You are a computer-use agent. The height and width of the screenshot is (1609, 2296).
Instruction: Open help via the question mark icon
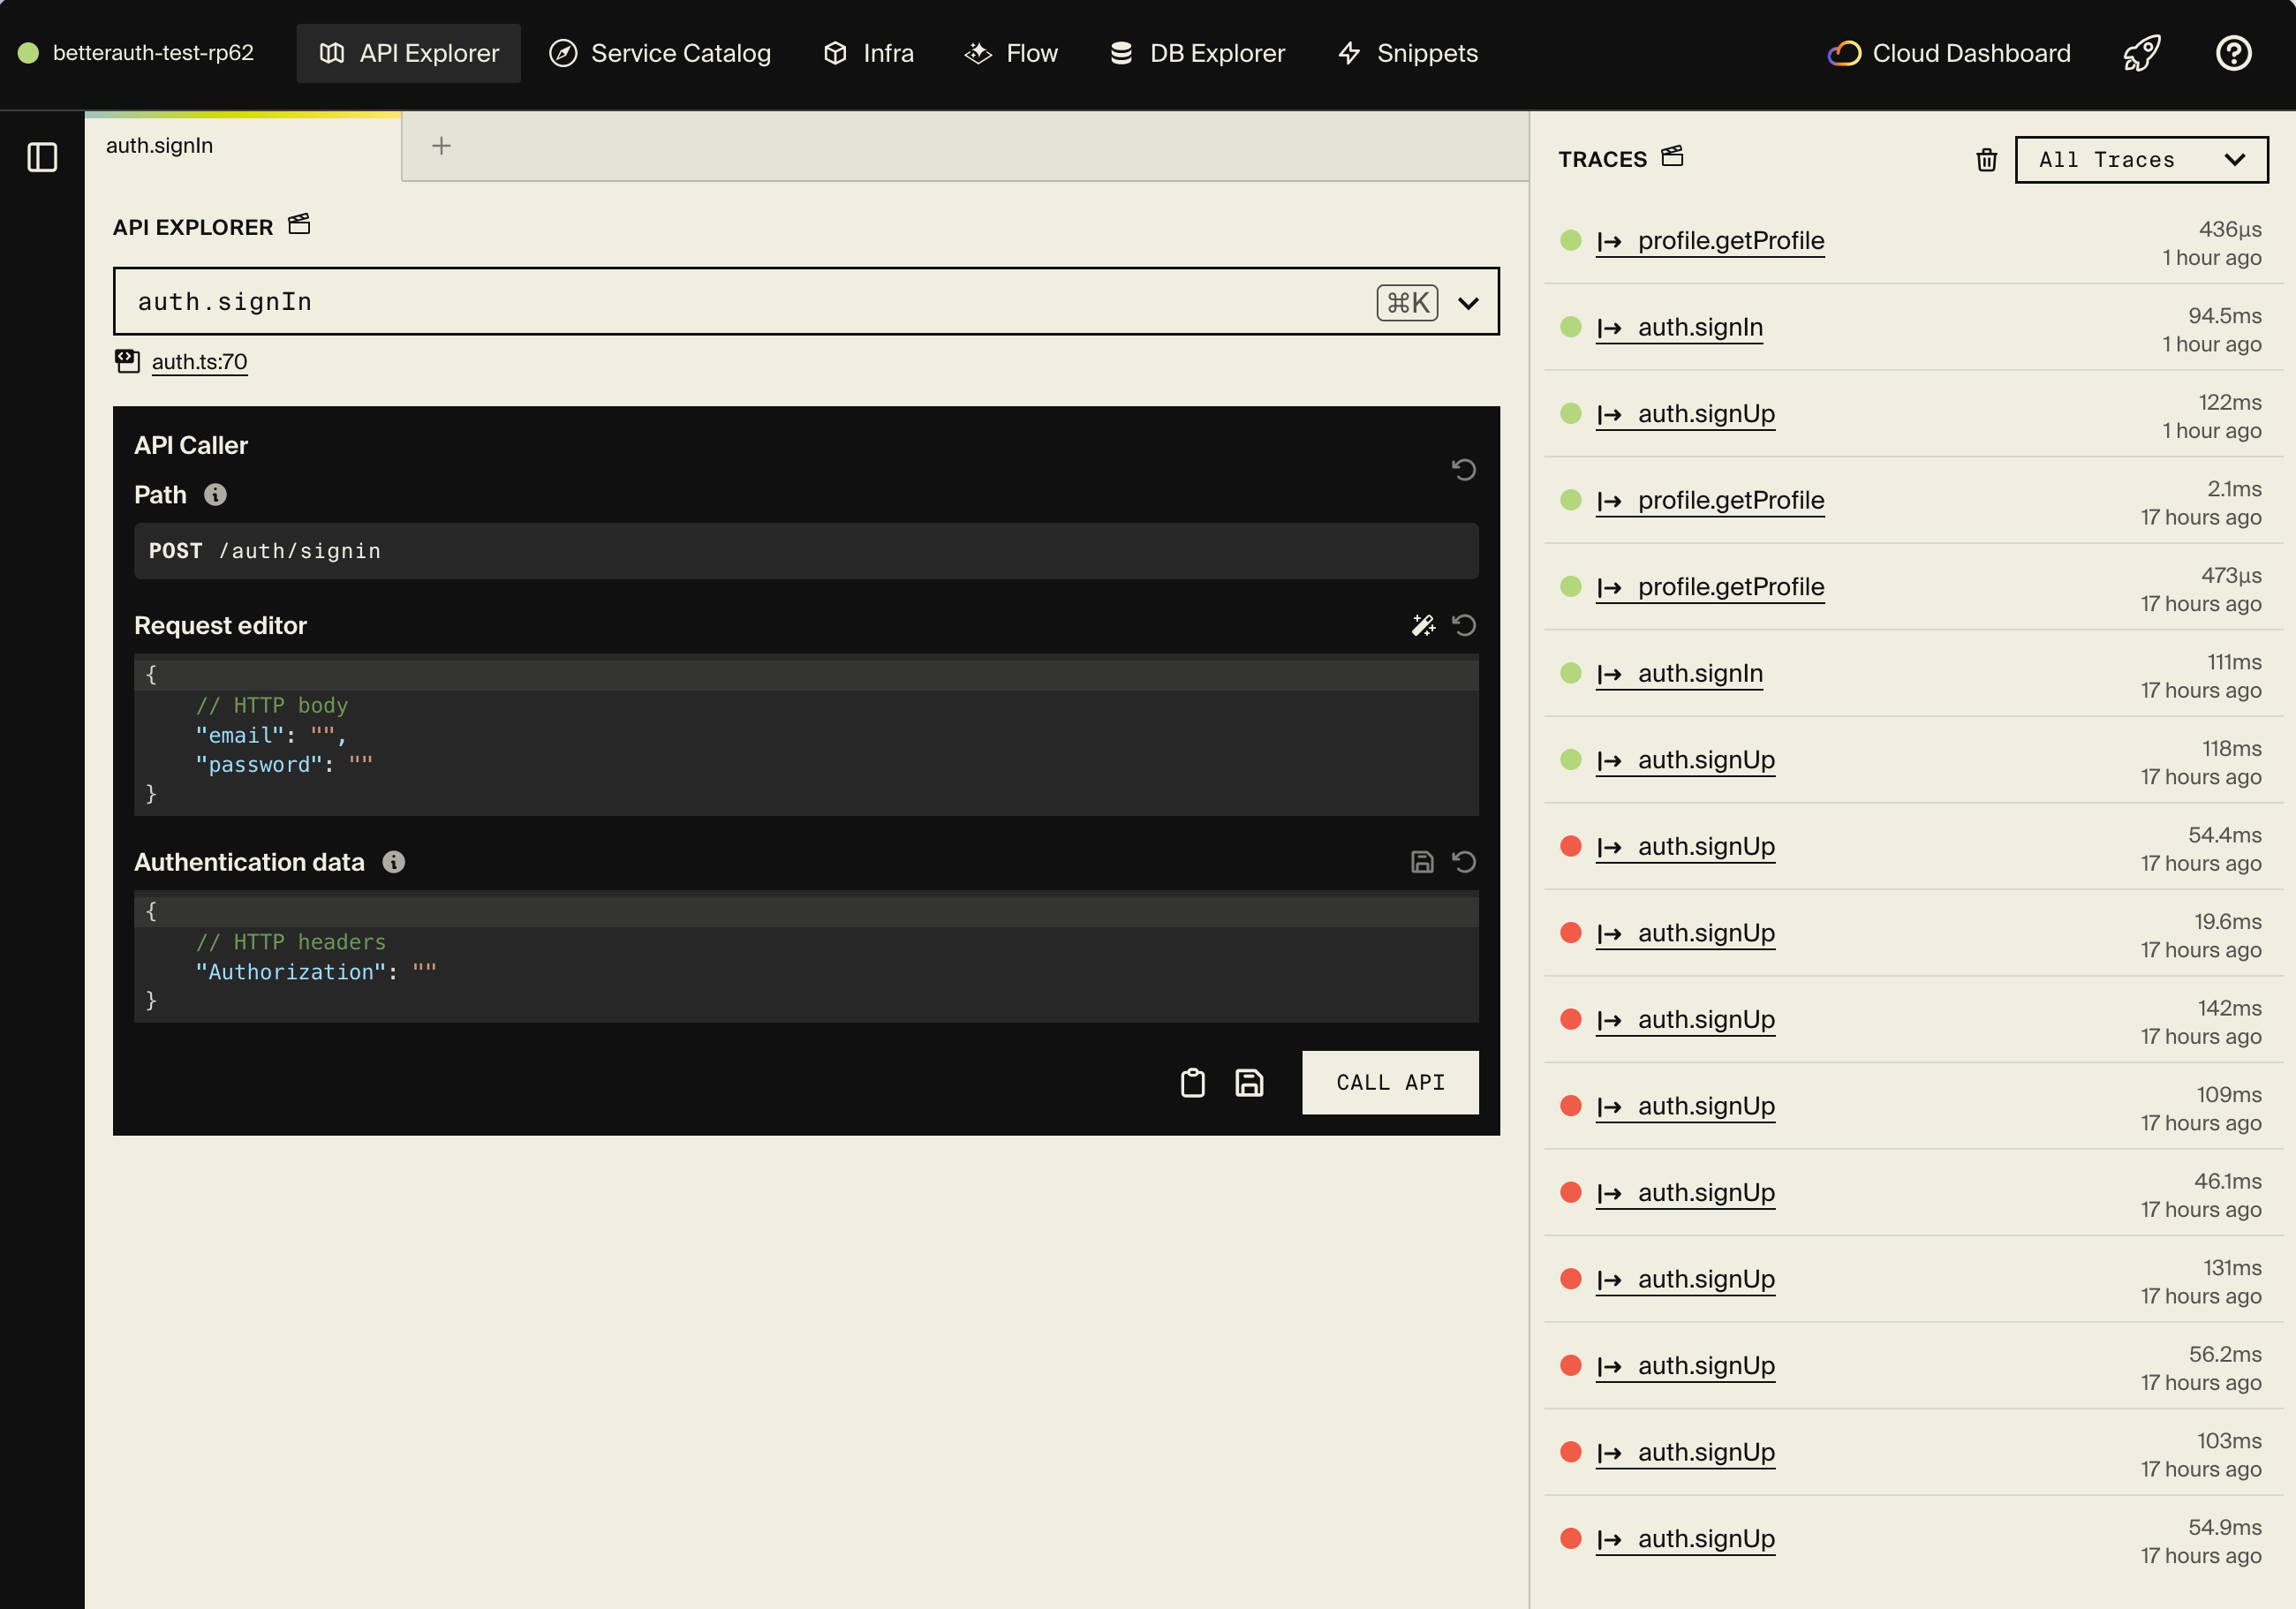2234,53
